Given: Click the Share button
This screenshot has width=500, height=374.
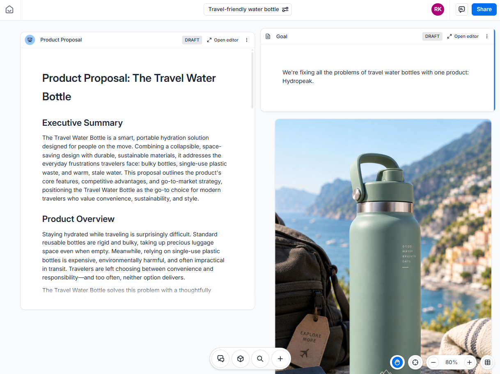Looking at the screenshot, I should tap(484, 9).
